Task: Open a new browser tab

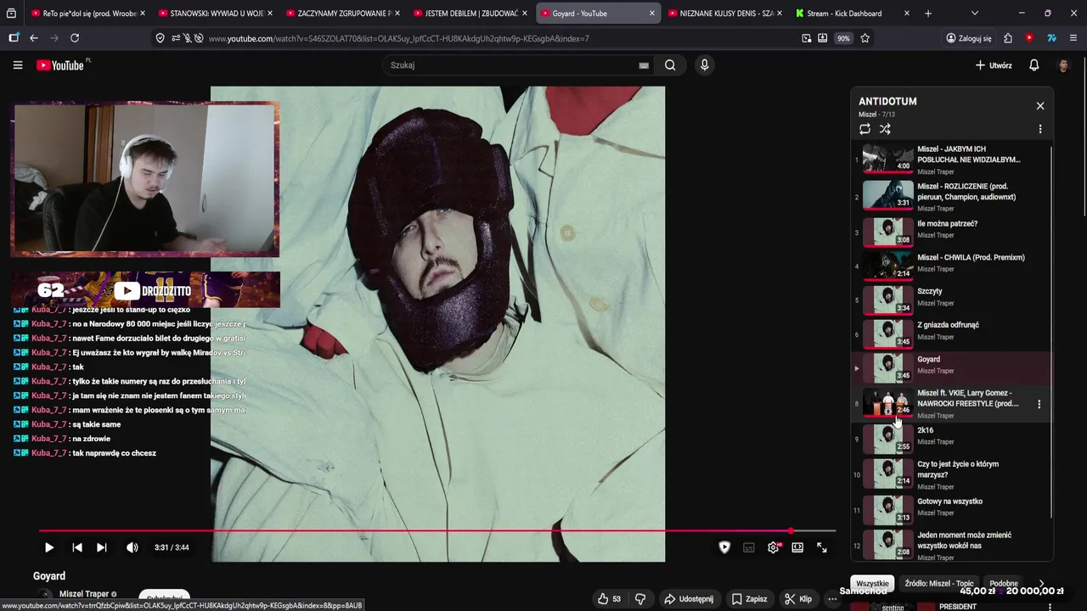Action: tap(928, 14)
